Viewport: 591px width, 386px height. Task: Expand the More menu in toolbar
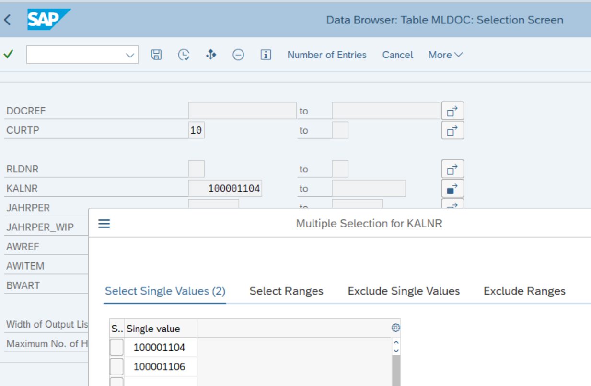[445, 55]
